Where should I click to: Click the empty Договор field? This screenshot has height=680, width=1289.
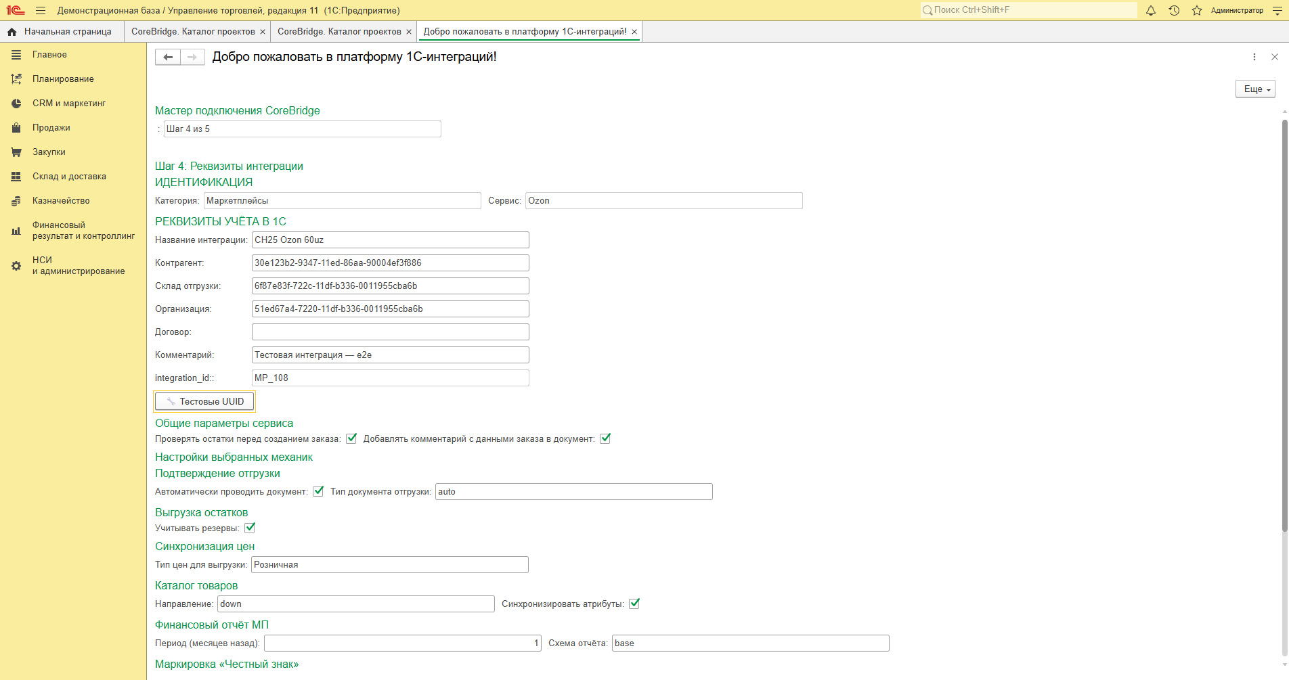tap(391, 332)
